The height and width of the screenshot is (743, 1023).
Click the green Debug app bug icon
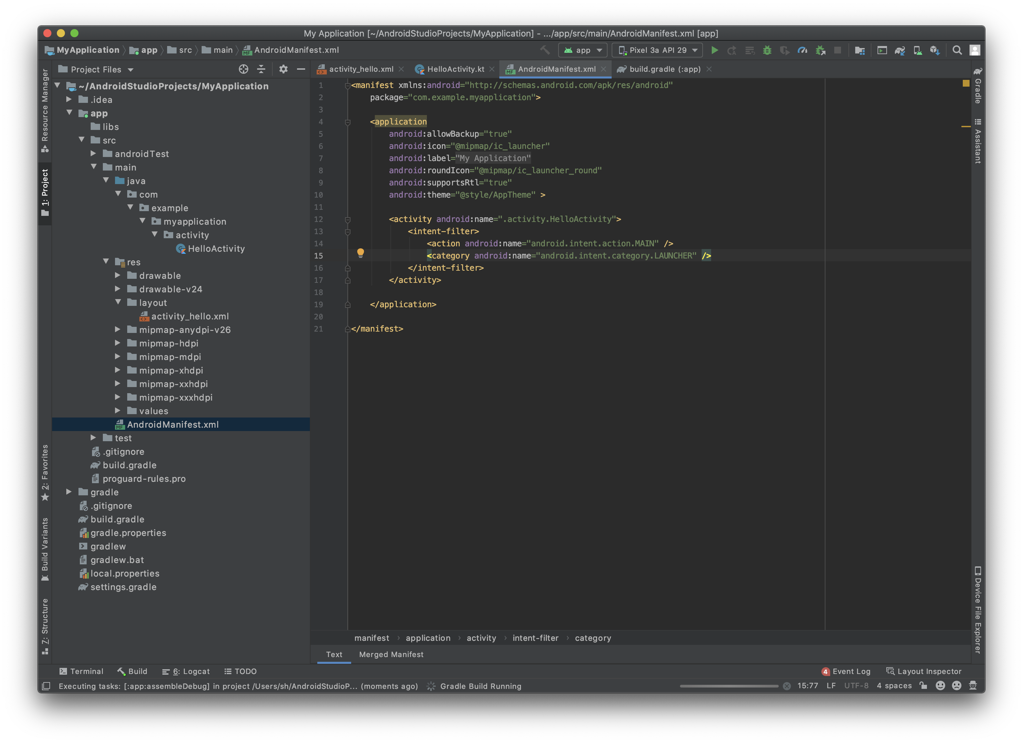767,50
